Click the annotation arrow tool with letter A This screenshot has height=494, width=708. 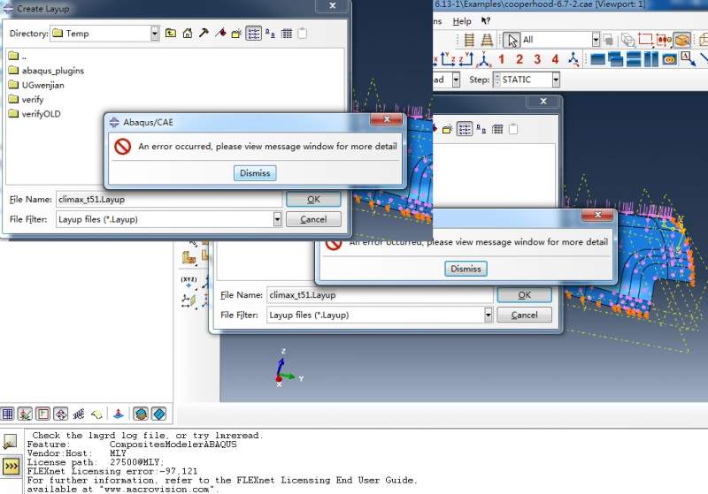coord(688,59)
